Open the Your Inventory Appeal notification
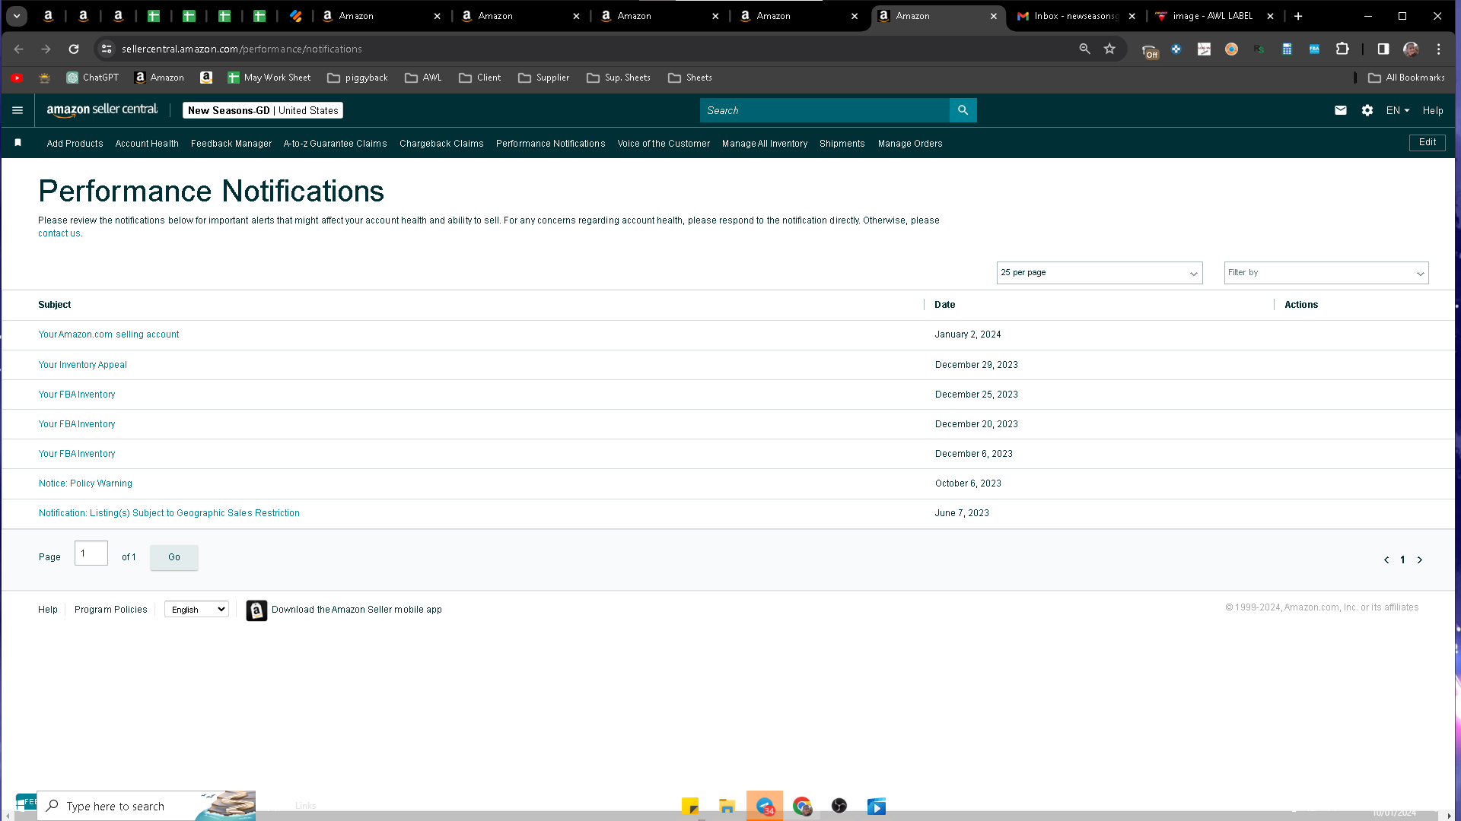1461x821 pixels. [83, 365]
